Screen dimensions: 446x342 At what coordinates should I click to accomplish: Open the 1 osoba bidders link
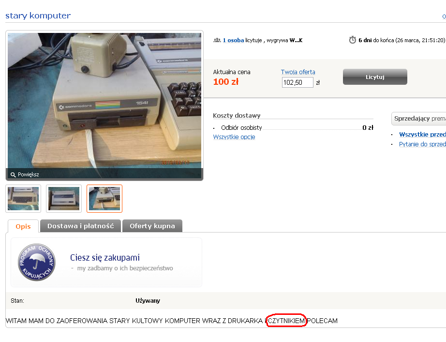(x=233, y=40)
